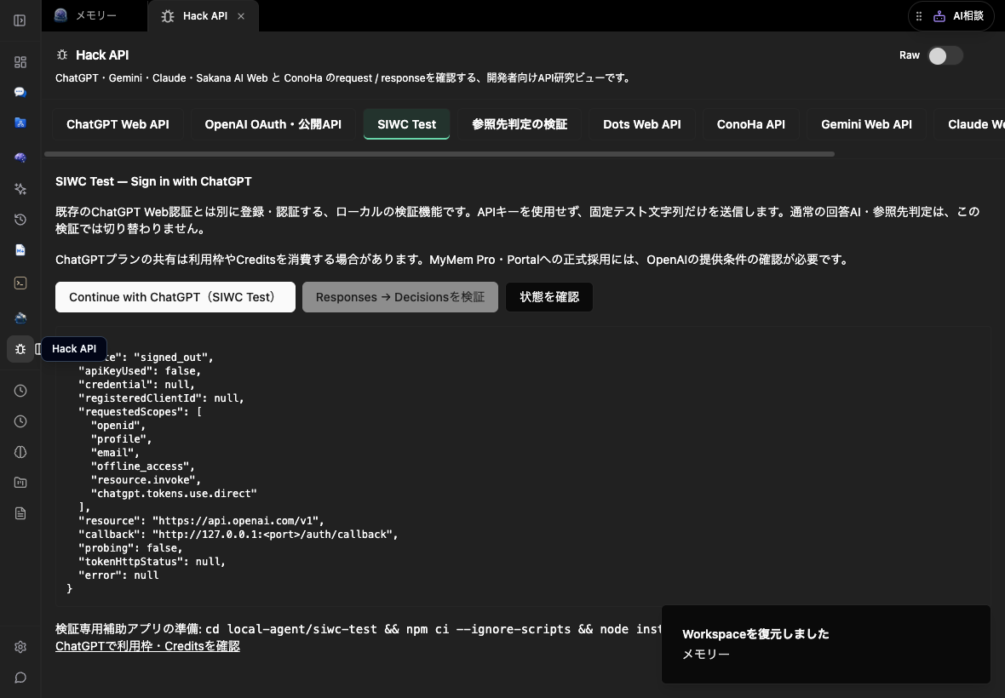
Task: Open the sparkles sidebar icon
Action: click(x=20, y=188)
